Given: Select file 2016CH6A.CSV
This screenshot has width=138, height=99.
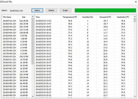Looking at the screenshot, I should 10,36.
